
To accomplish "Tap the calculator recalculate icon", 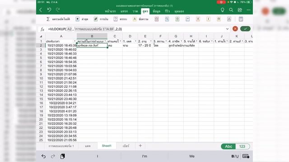I will point(241,19).
